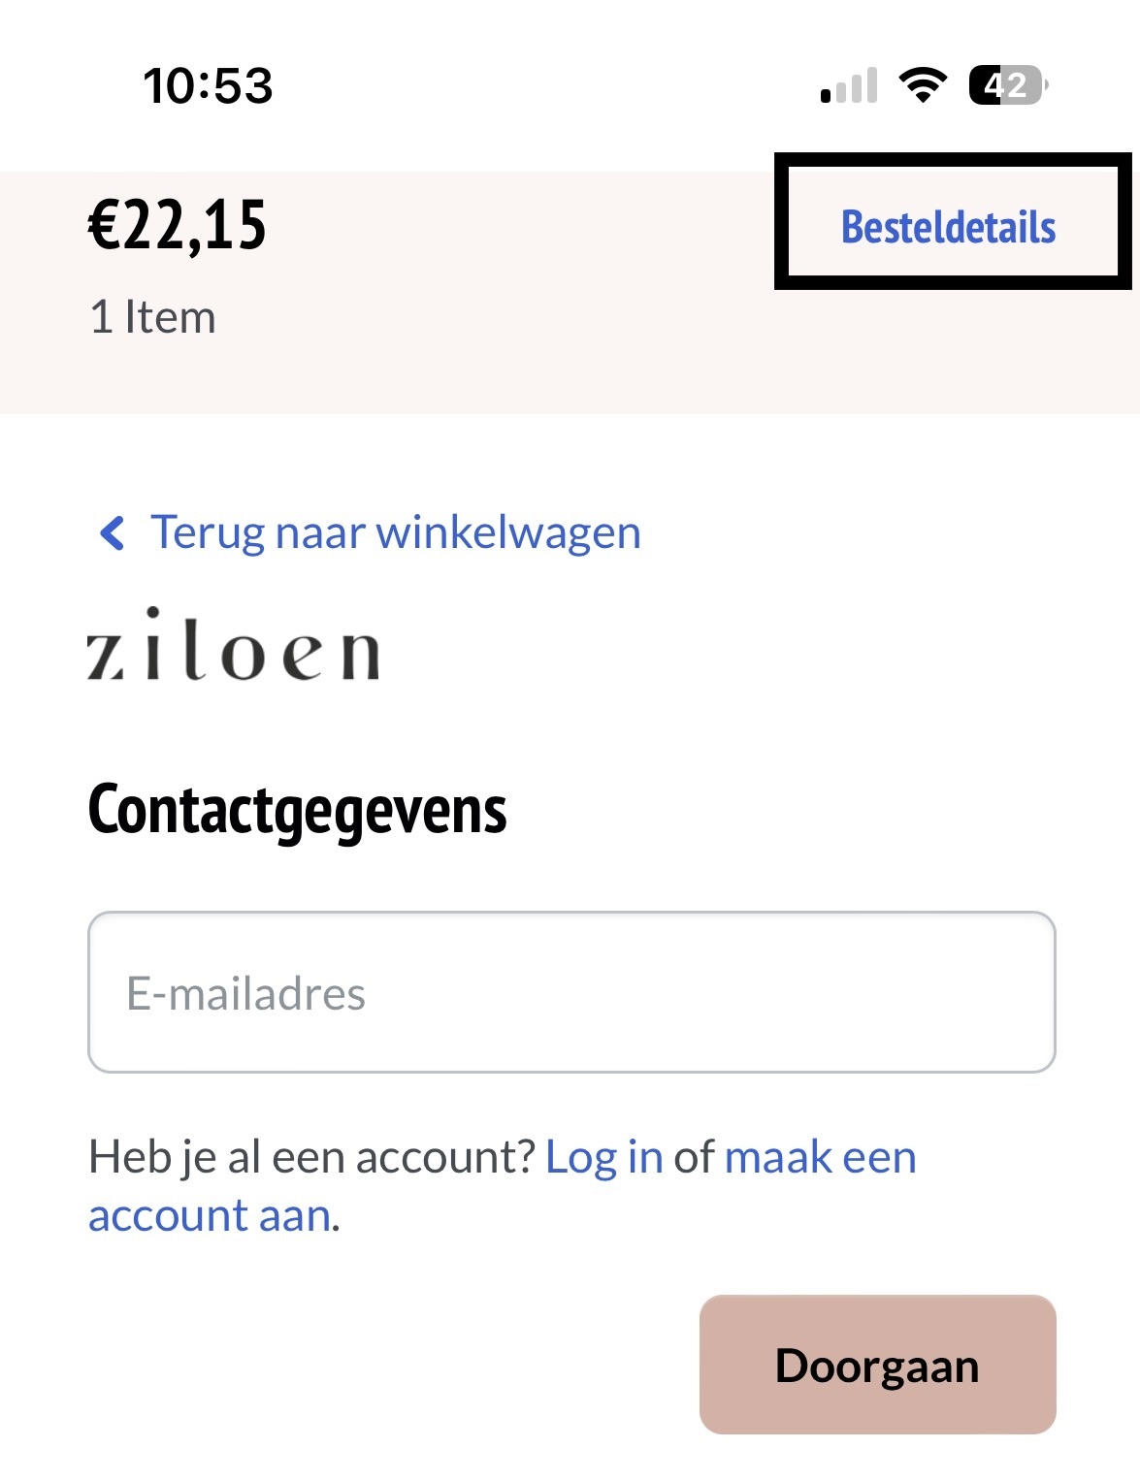Click the Contactgegevens heading
1140x1480 pixels.
coord(297,810)
